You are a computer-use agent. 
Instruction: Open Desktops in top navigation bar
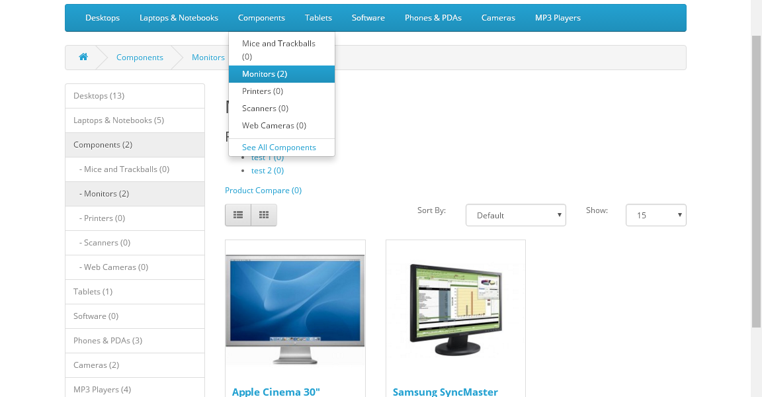tap(103, 18)
